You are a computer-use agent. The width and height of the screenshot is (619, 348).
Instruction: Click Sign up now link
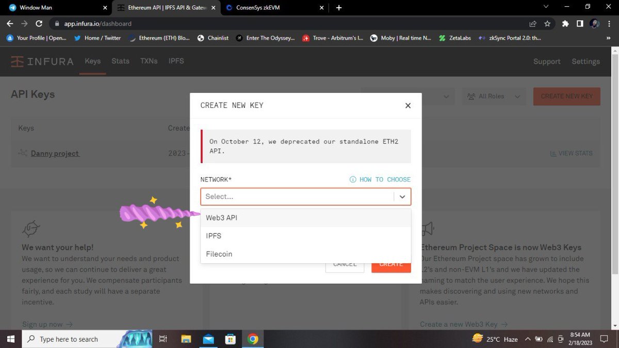[47, 324]
